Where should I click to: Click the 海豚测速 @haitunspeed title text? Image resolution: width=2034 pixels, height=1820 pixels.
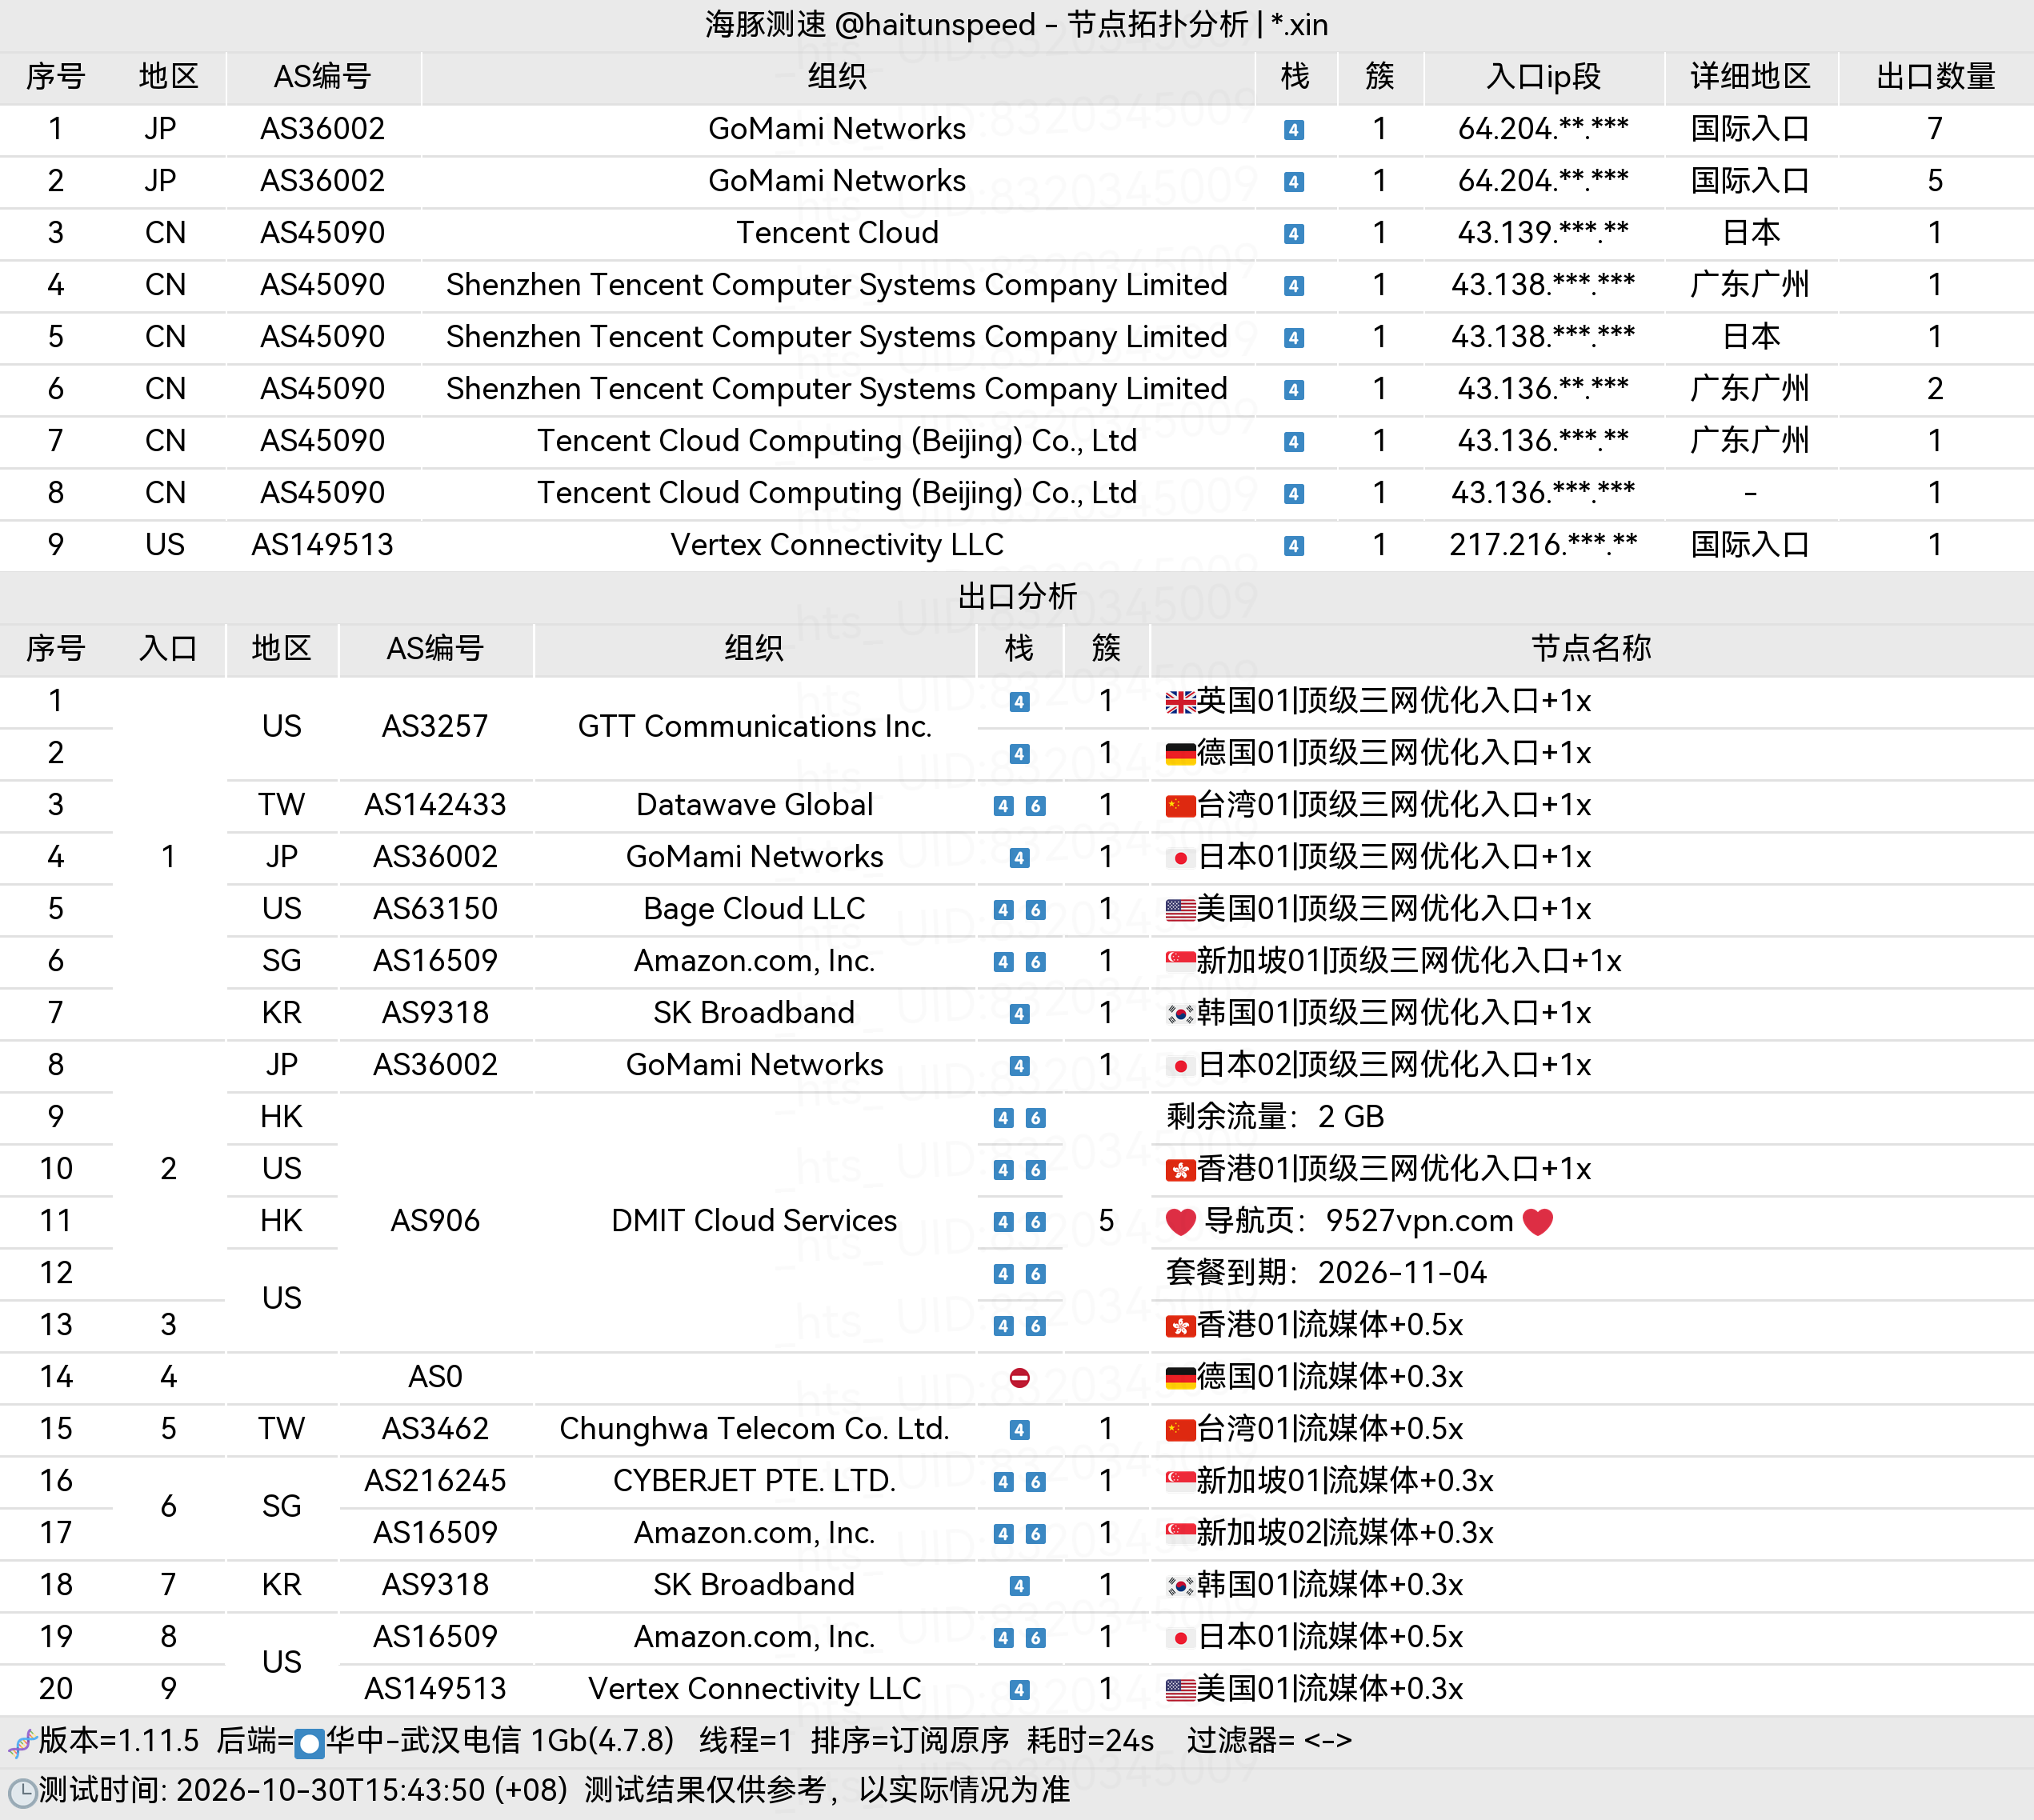(x=870, y=24)
